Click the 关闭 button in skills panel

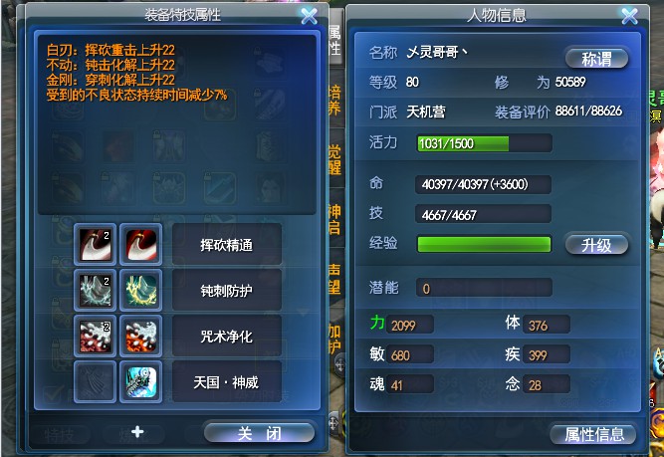coord(260,433)
